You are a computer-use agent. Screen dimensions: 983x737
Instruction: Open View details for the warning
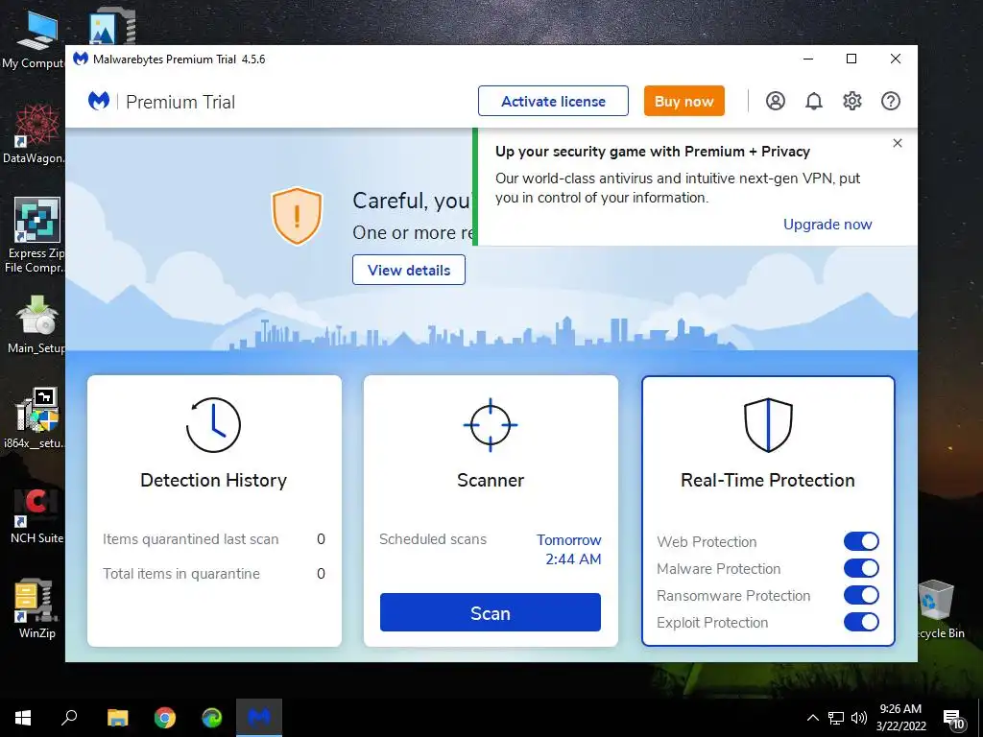point(409,270)
